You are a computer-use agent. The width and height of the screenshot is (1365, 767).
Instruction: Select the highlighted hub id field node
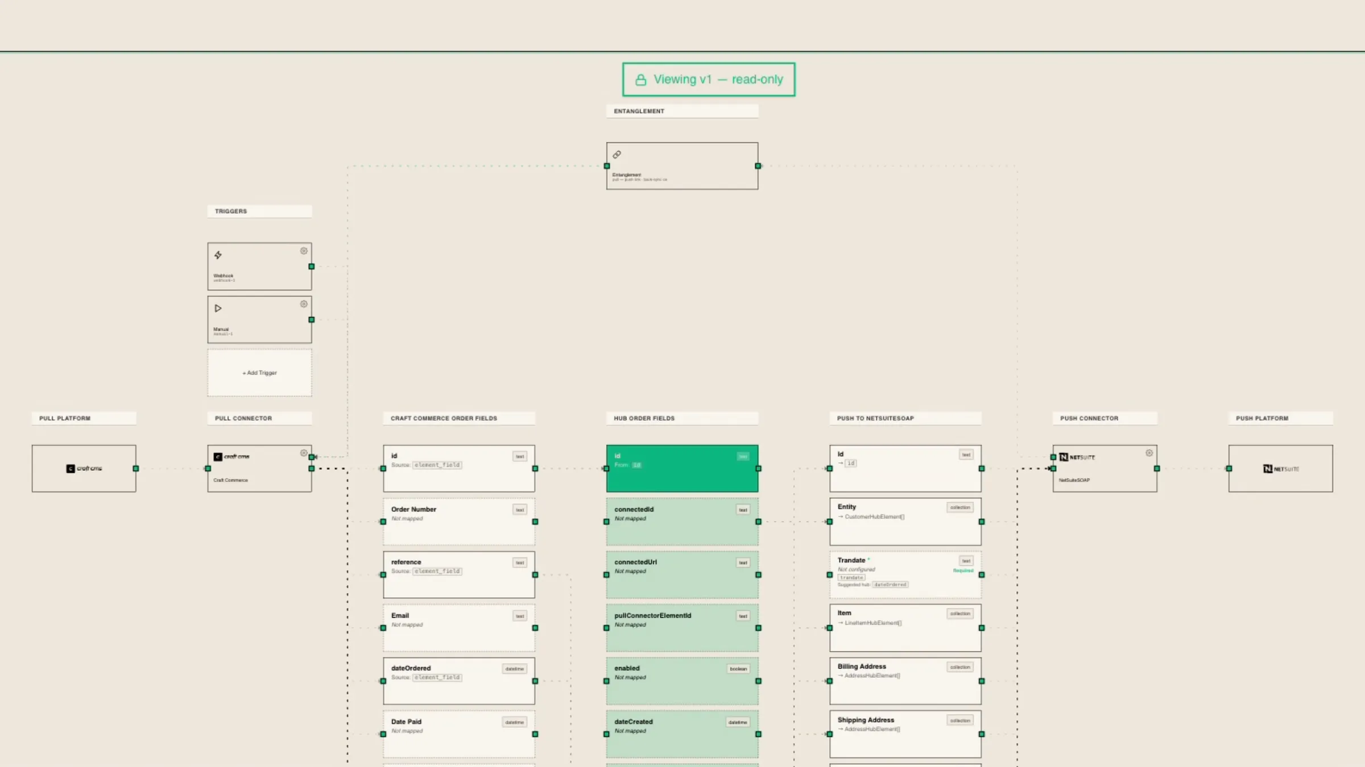pos(682,469)
